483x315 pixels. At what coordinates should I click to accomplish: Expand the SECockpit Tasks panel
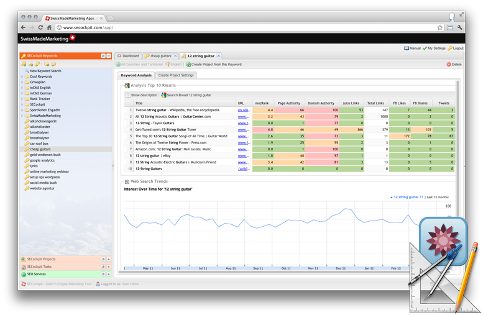click(x=108, y=267)
